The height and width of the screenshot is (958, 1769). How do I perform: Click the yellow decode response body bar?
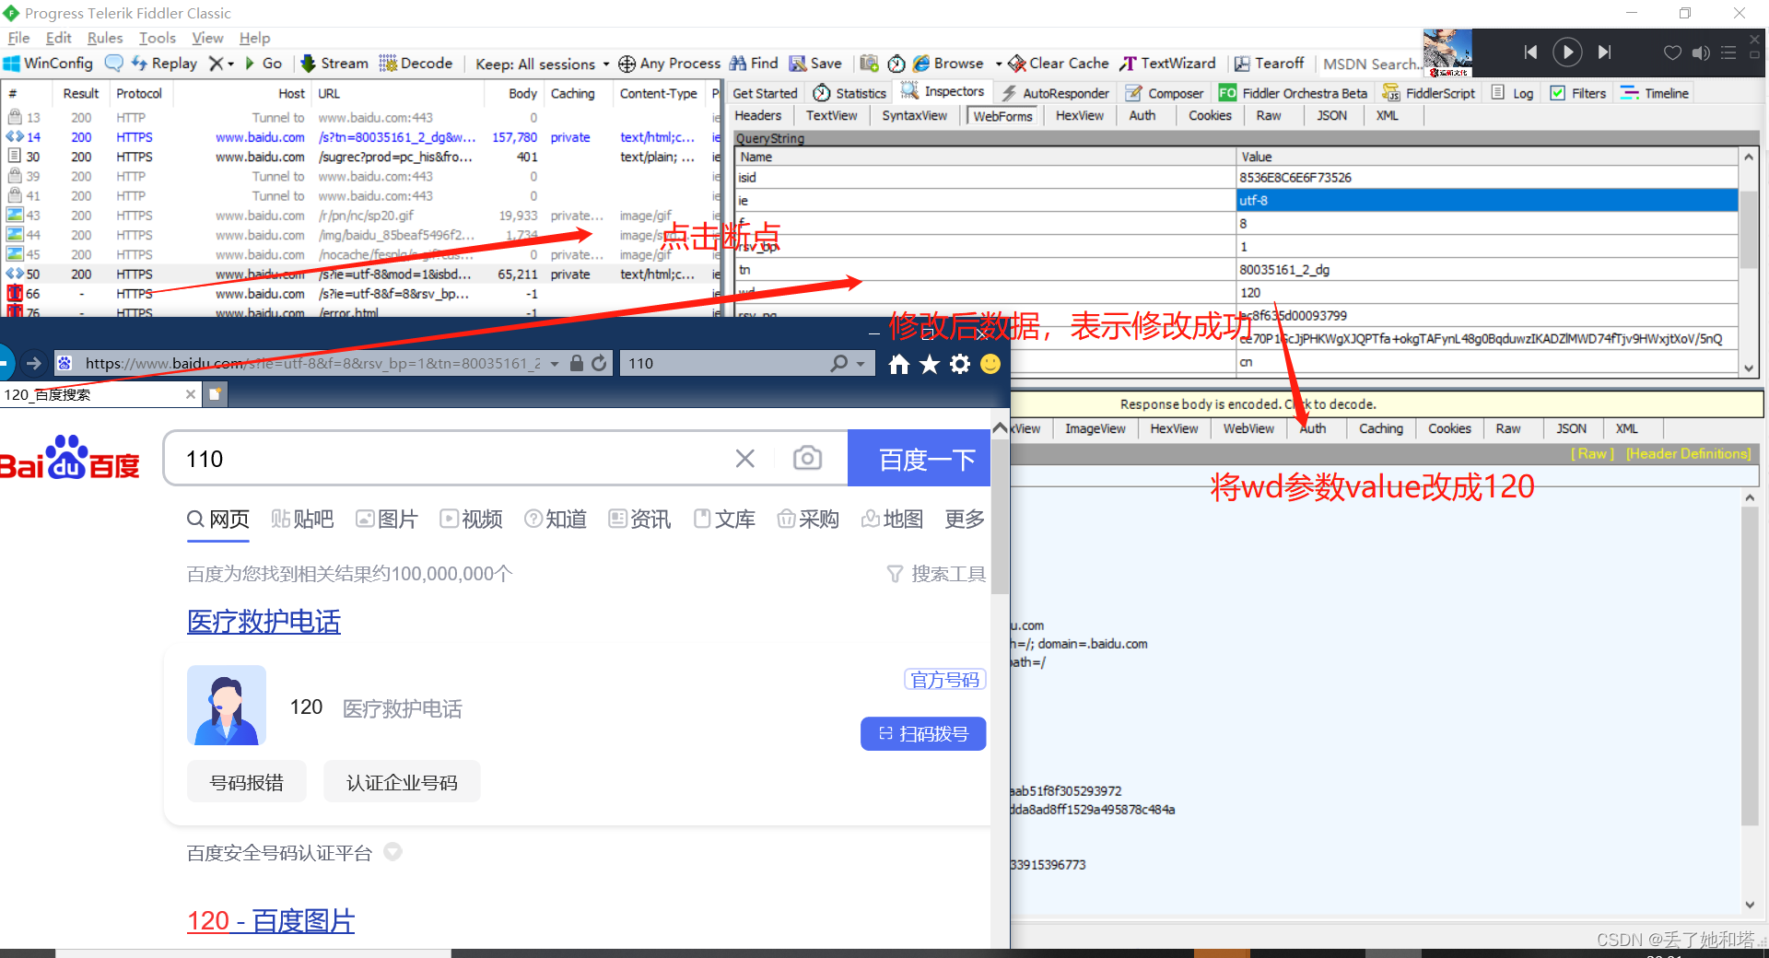click(1387, 403)
